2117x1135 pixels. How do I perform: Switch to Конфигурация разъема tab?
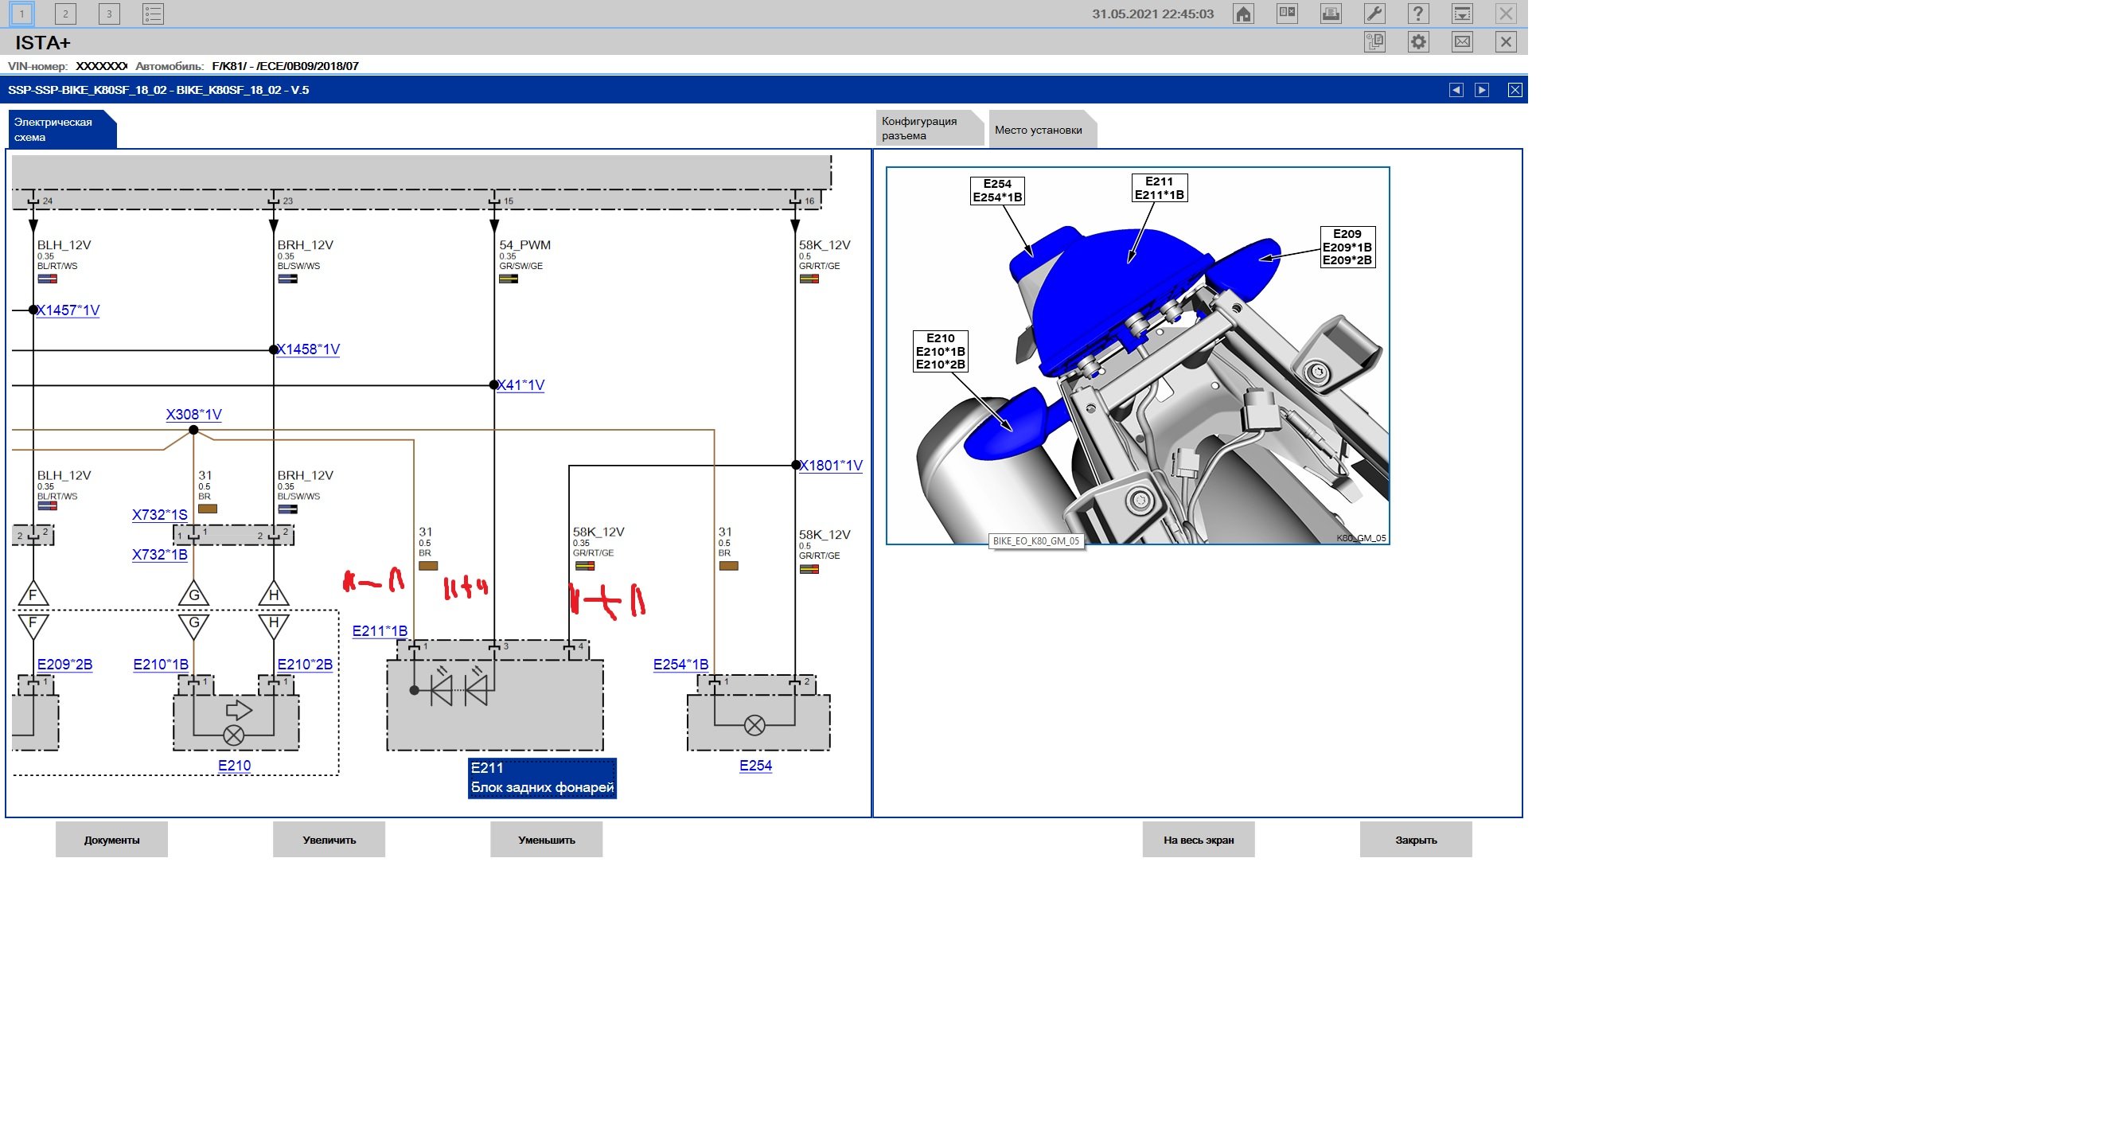[925, 129]
